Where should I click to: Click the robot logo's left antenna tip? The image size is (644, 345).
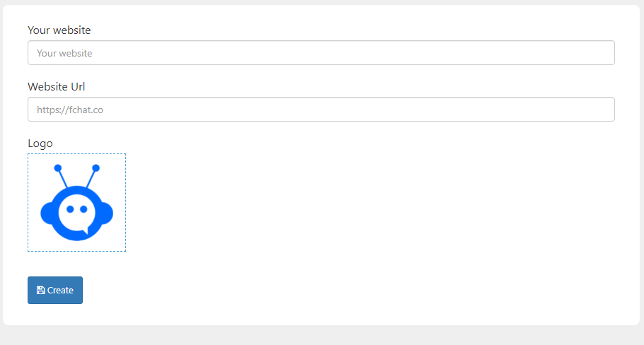tap(58, 168)
